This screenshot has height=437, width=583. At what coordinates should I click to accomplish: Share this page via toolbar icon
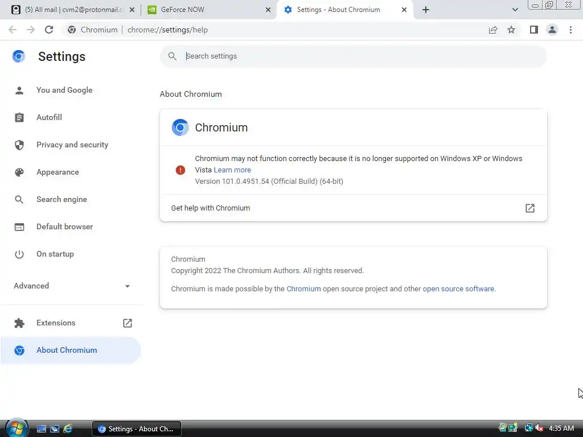[493, 30]
